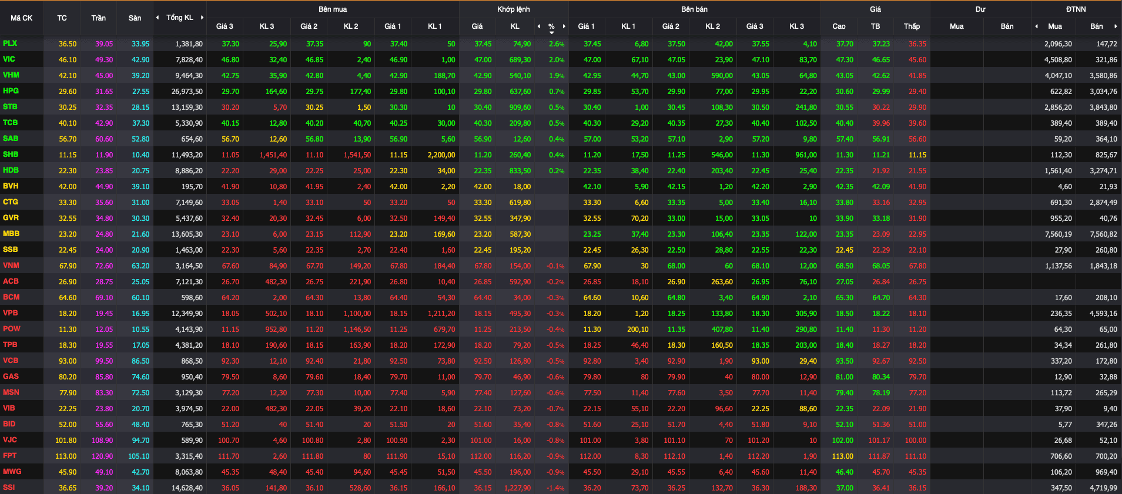Open ACB stock ticker
The image size is (1122, 494).
click(11, 281)
